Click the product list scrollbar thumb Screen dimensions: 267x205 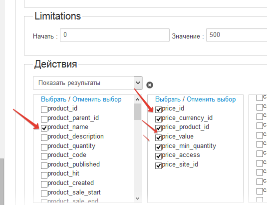(137, 112)
